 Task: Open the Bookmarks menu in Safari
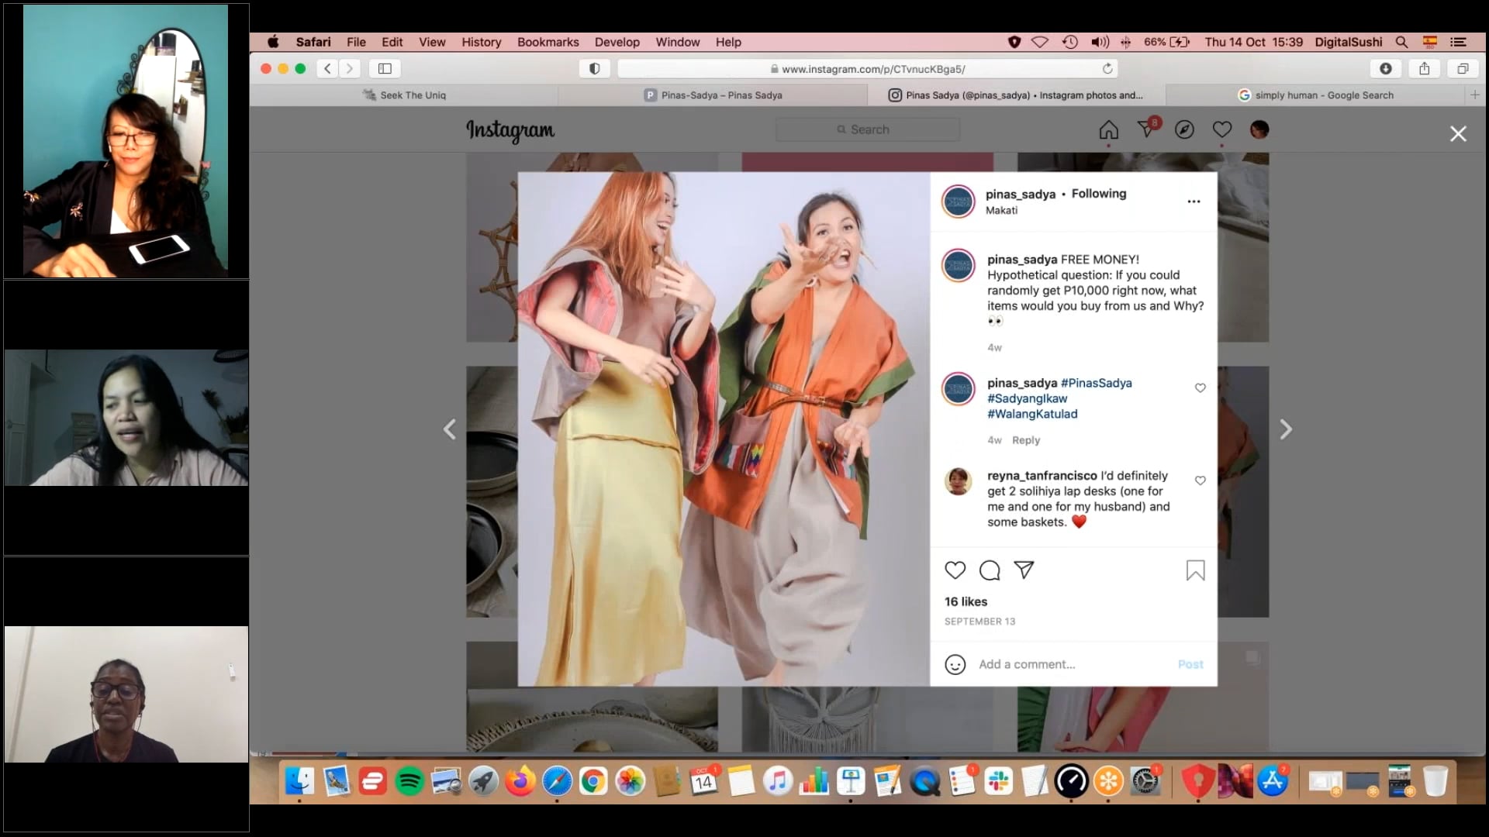click(548, 42)
